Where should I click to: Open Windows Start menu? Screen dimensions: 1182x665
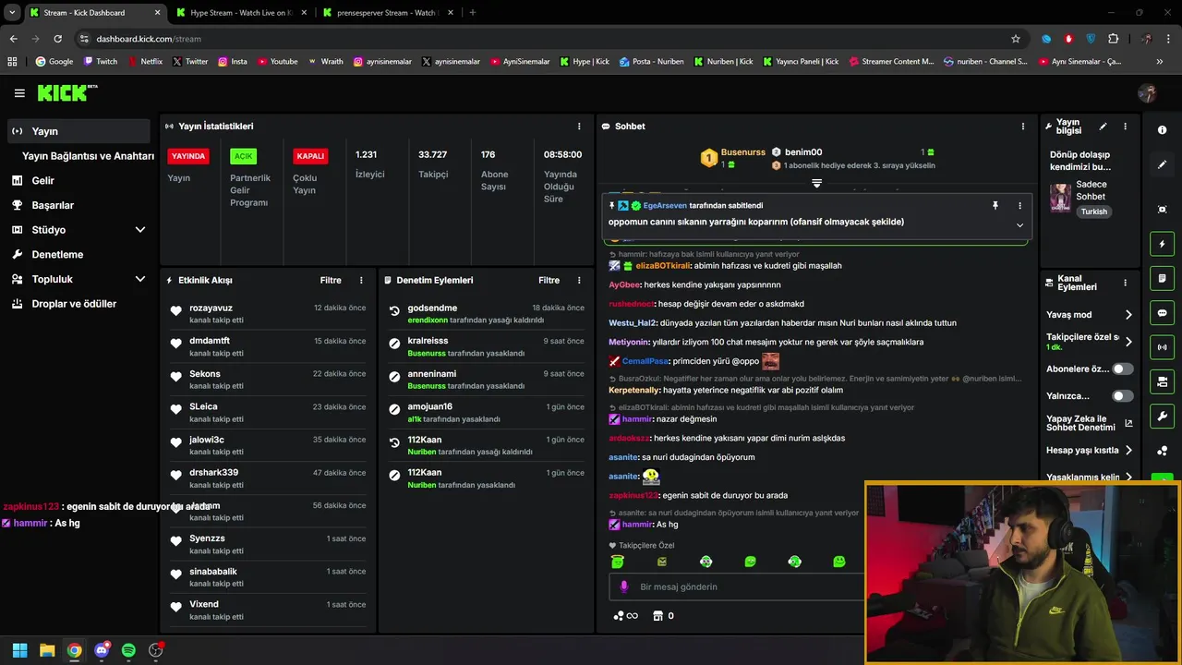[x=19, y=650]
